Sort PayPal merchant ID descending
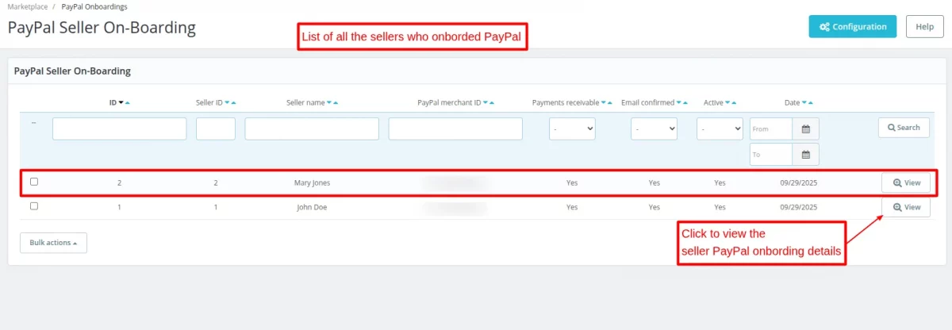The width and height of the screenshot is (952, 330). [x=486, y=103]
